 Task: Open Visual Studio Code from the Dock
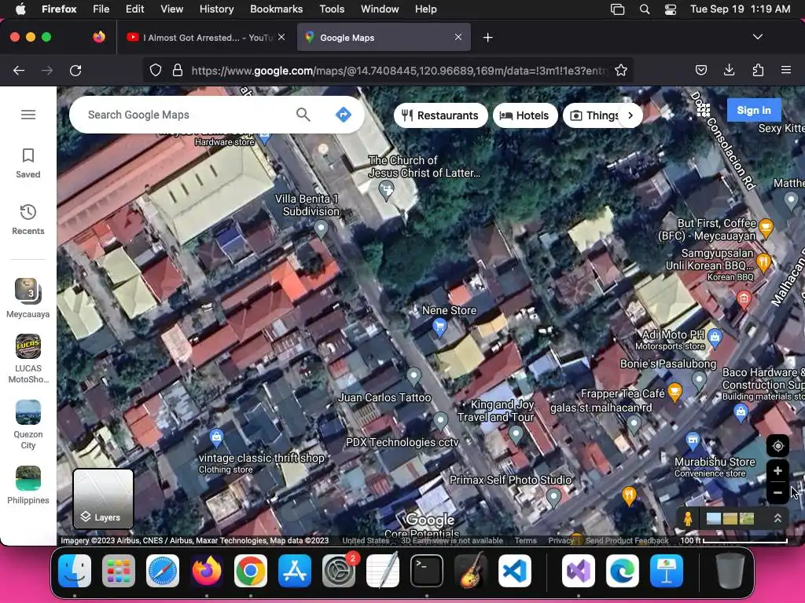click(514, 570)
